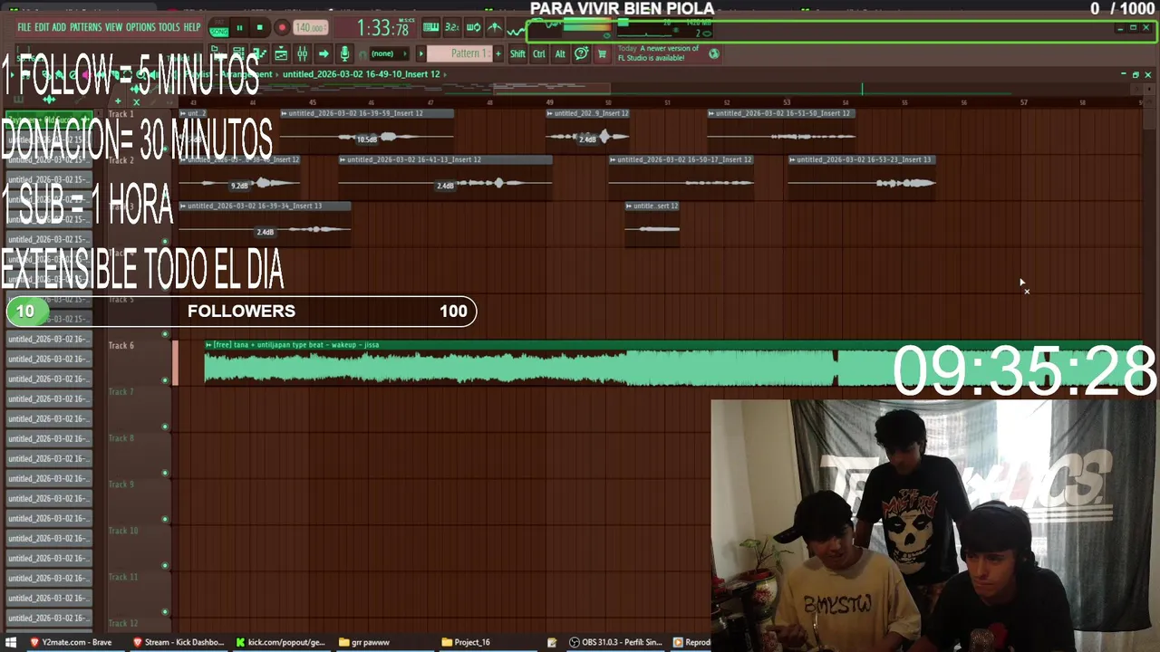Click the 10.5dB clip volume label

[x=366, y=139]
